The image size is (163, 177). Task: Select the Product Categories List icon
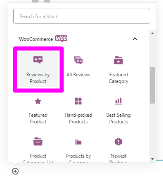point(38,142)
